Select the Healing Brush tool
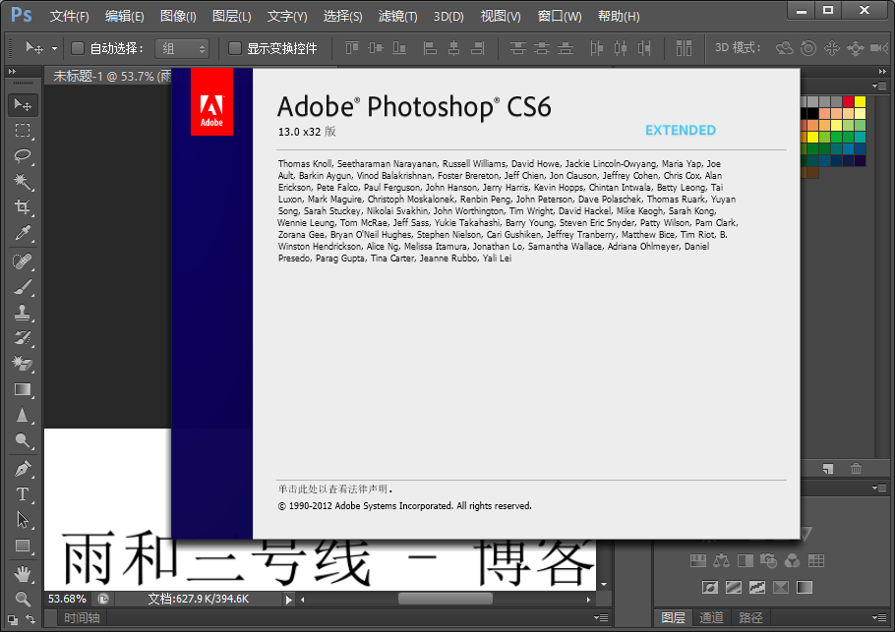Screen dimensions: 895x632 tap(23, 261)
